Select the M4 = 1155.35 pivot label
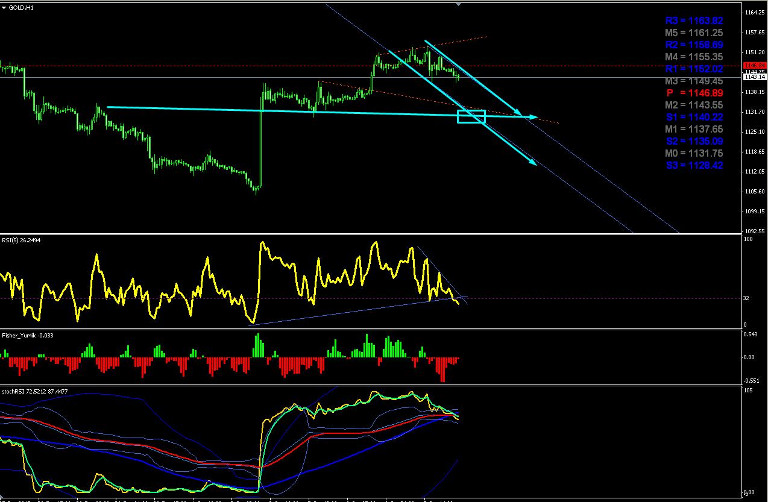This screenshot has width=768, height=502. pos(694,57)
